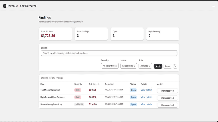This screenshot has width=218, height=122.
Task: Mark Slow-Moving Inventory as resolved
Action: (167, 105)
